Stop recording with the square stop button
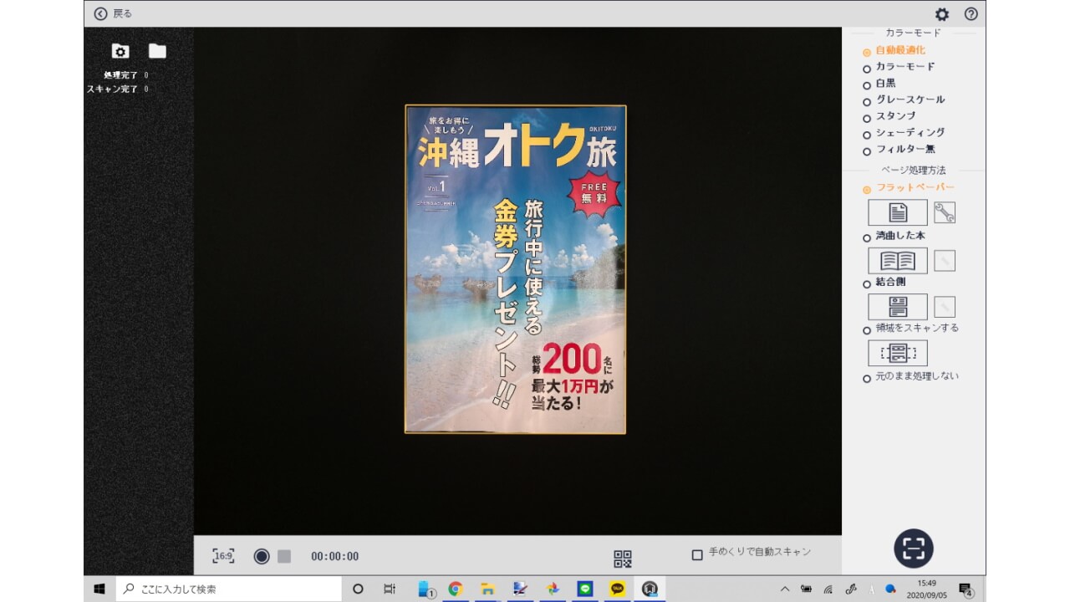Screen dimensions: 1070x602 [x=284, y=556]
